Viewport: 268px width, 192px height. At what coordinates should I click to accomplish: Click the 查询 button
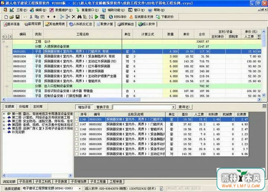[184, 107]
